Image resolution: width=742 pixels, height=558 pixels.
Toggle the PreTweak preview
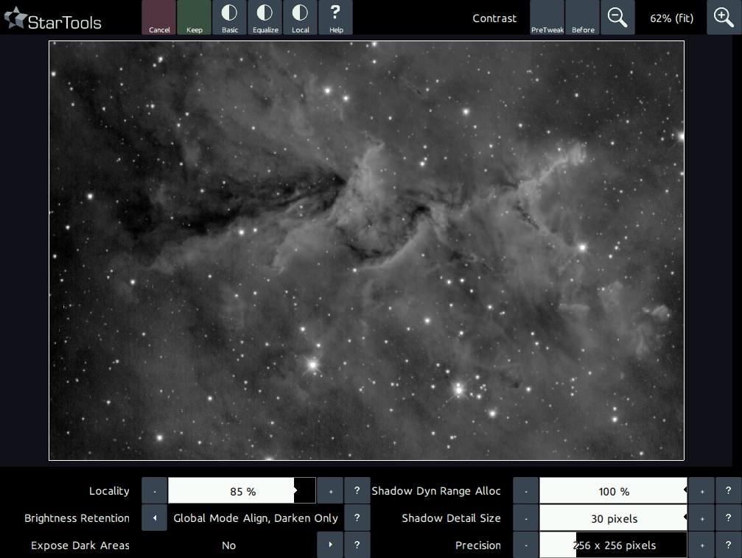coord(547,18)
